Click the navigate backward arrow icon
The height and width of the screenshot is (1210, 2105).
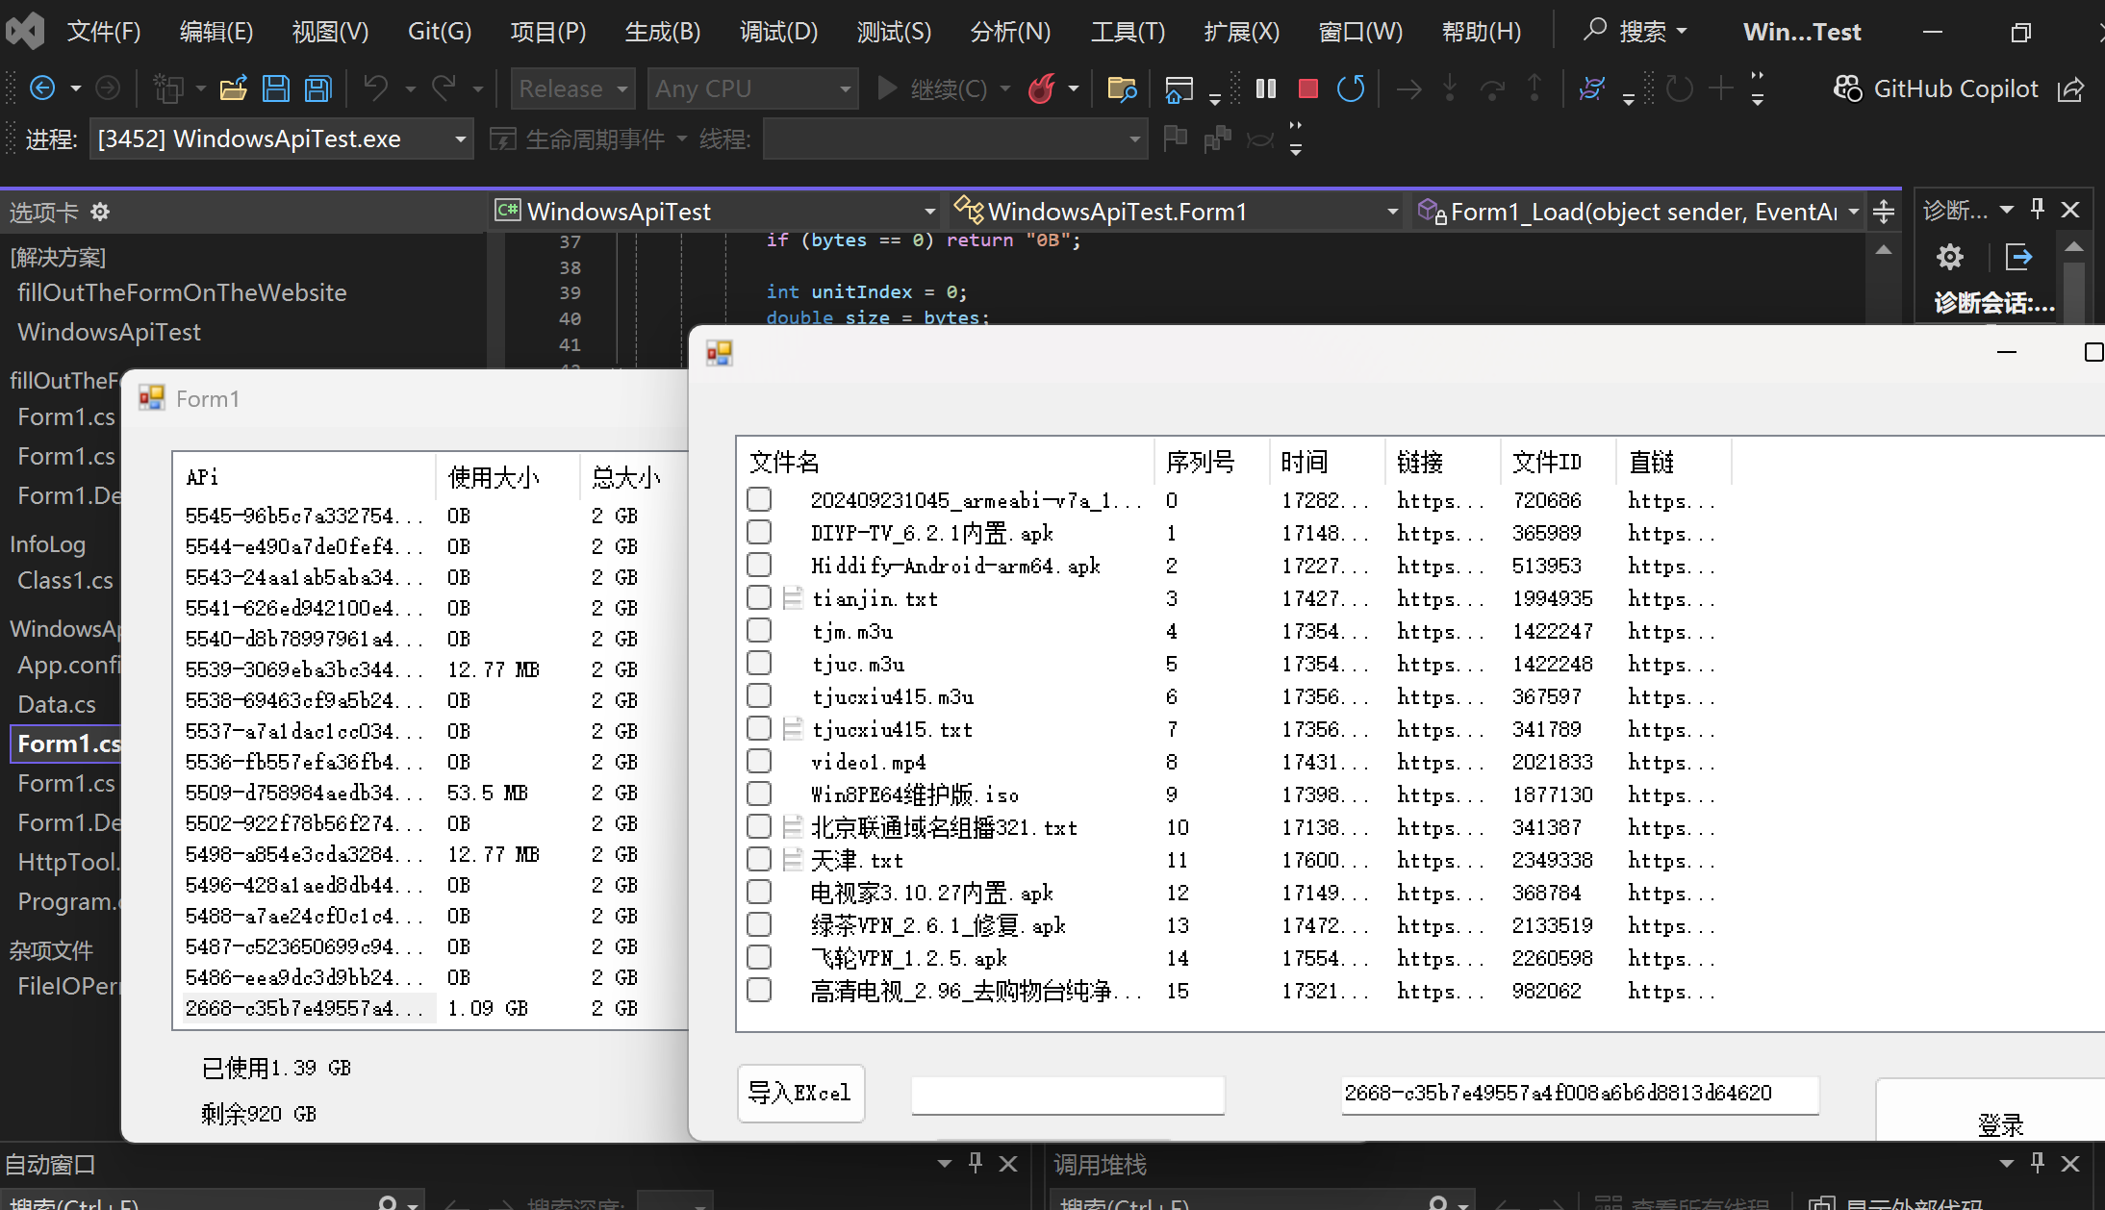click(42, 89)
